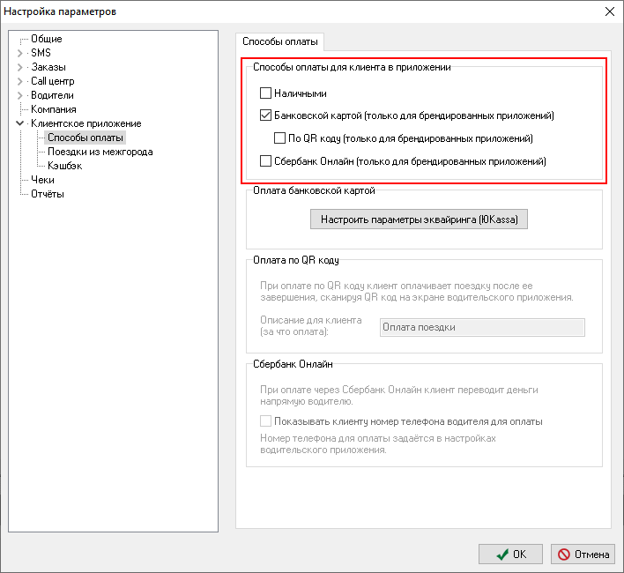This screenshot has width=624, height=573.
Task: Click Настроить параметры эквайринга (ЮKassa) button
Action: pos(419,219)
